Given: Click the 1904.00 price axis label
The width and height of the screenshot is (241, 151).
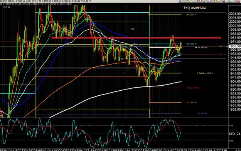Looking at the screenshot, I should pyautogui.click(x=235, y=81).
